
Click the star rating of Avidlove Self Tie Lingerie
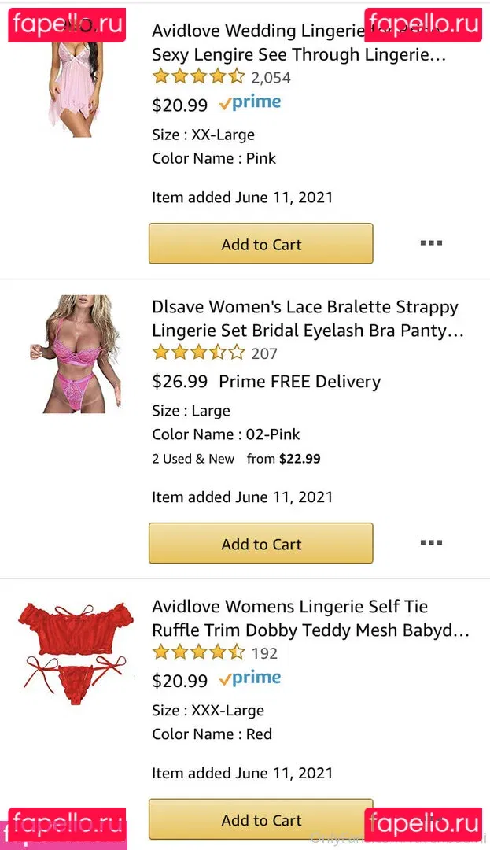[x=198, y=652]
